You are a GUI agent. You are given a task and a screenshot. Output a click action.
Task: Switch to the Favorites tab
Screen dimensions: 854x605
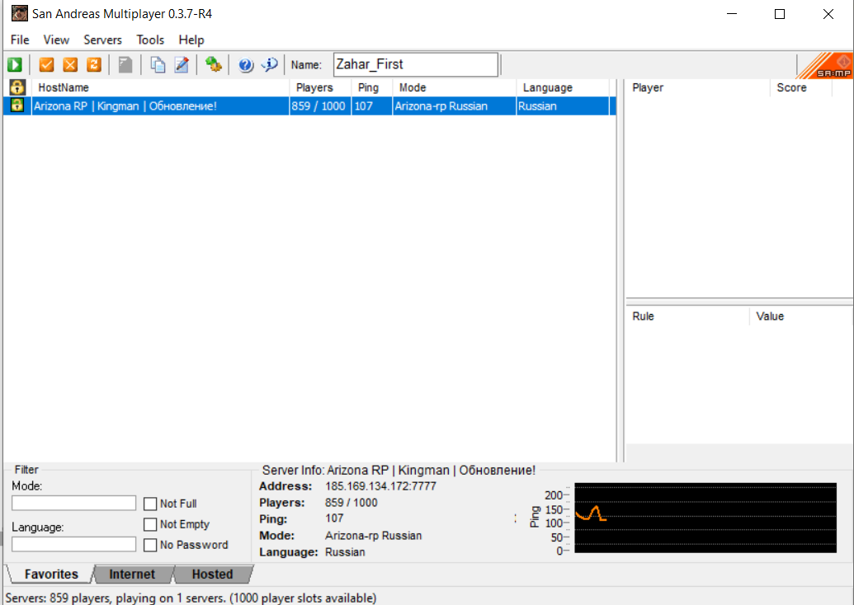point(51,574)
